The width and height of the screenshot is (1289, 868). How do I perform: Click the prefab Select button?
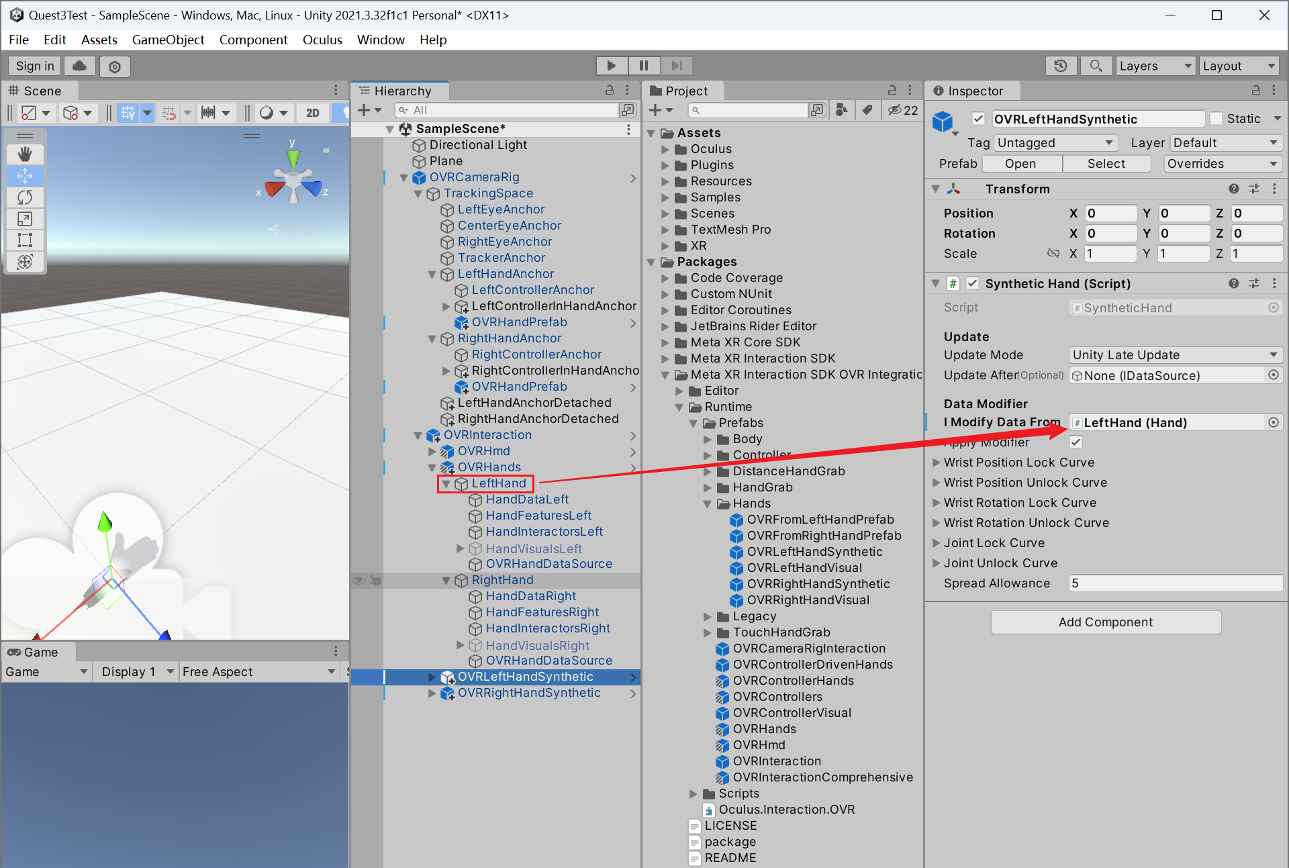pos(1106,164)
